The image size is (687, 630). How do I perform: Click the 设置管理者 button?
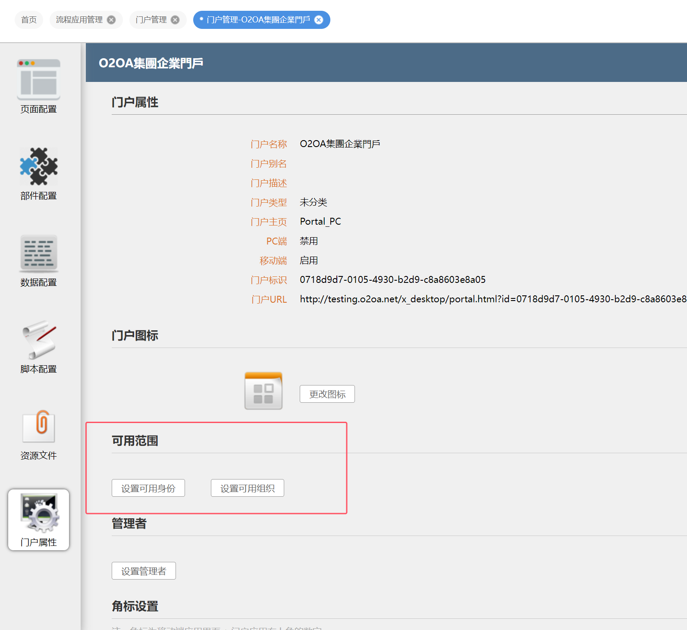click(x=144, y=571)
